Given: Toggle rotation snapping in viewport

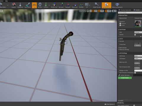Looking at the screenshot, I should 99,11.
